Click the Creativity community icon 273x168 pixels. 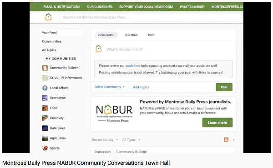coord(45,118)
